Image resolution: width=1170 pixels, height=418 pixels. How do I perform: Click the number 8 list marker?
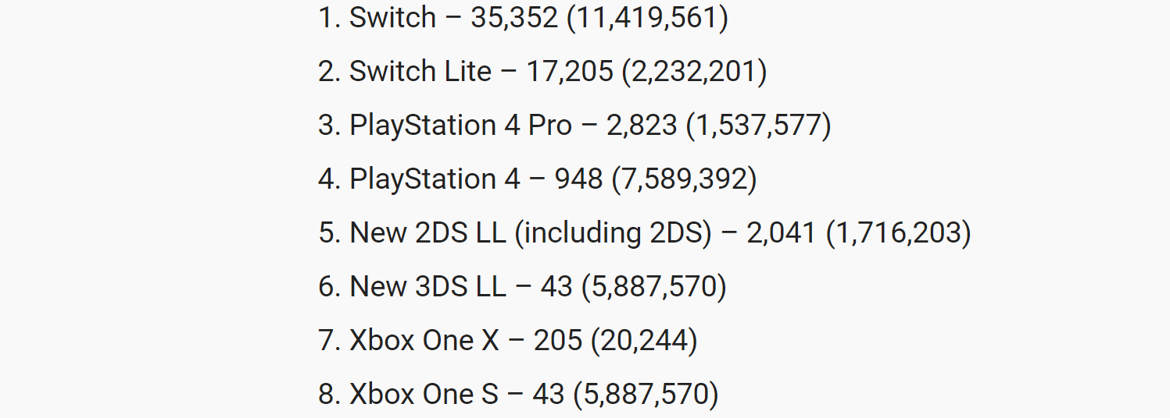coord(328,394)
